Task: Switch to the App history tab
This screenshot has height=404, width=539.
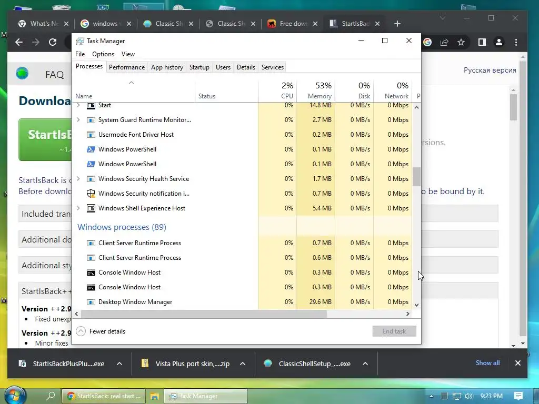Action: tap(167, 67)
